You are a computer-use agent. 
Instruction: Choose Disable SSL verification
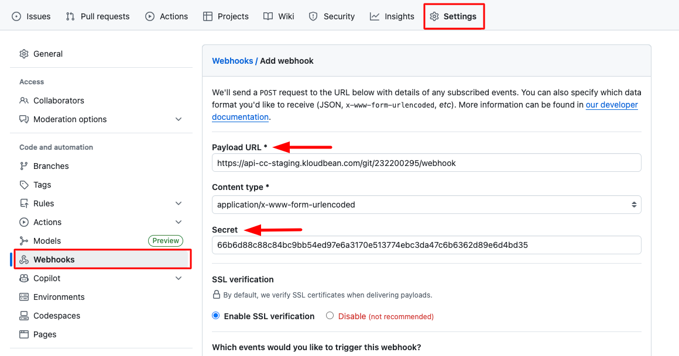(330, 316)
